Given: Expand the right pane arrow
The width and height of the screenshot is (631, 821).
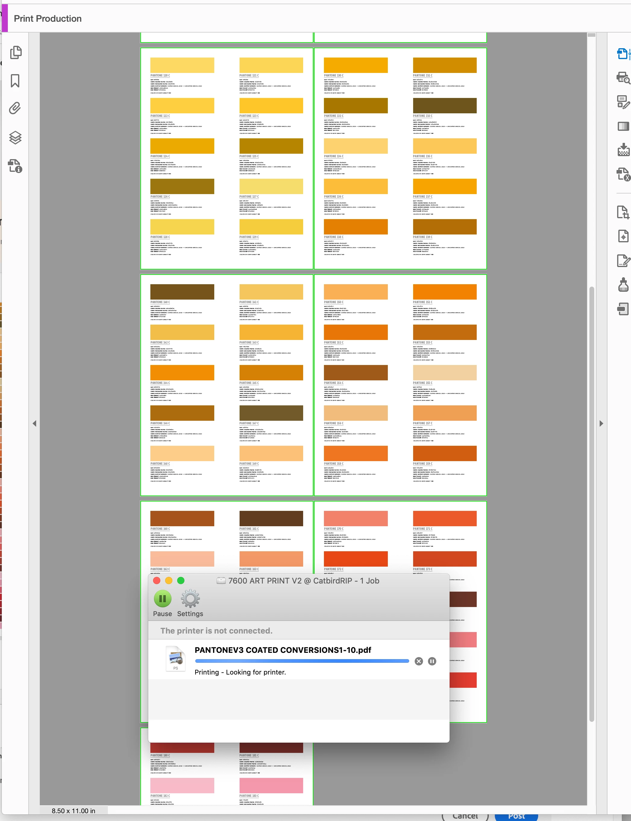Looking at the screenshot, I should click(601, 423).
